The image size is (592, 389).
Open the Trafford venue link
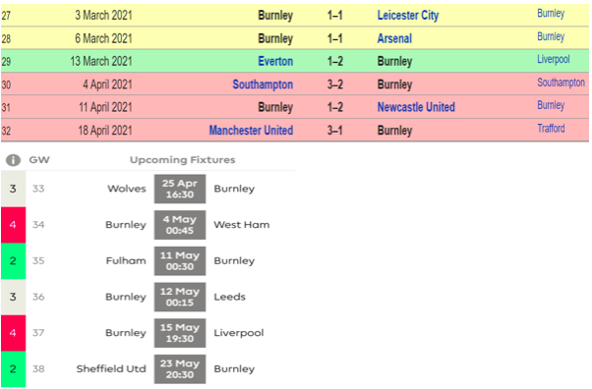coord(552,129)
